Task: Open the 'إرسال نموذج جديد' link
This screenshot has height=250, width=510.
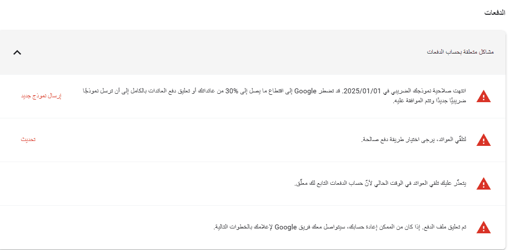Action: pos(41,96)
